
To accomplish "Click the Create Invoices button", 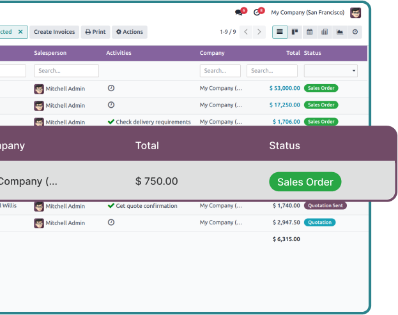I will 54,32.
